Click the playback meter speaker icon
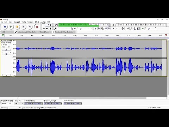The width and height of the screenshot is (169, 127). [x=113, y=25]
